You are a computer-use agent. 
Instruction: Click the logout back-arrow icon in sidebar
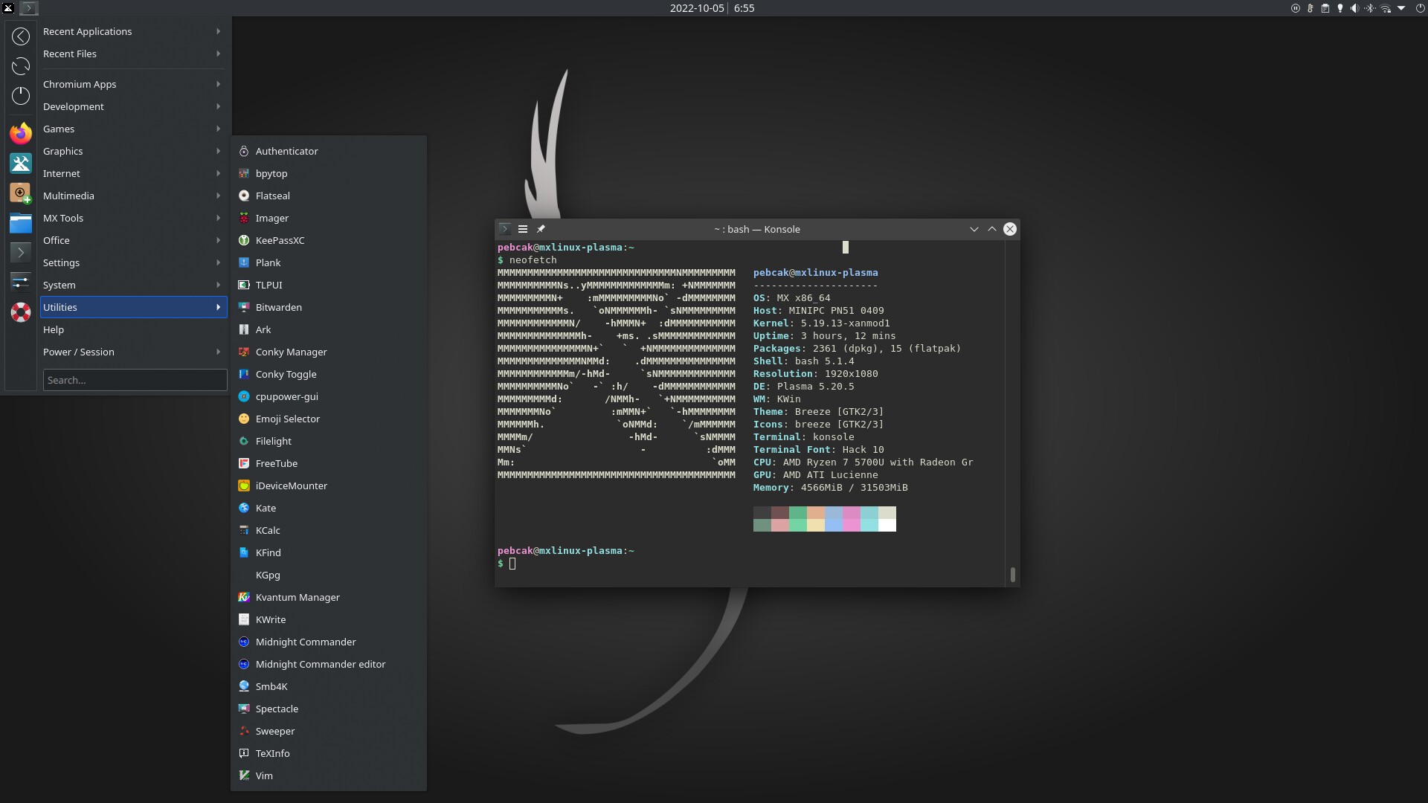tap(21, 36)
